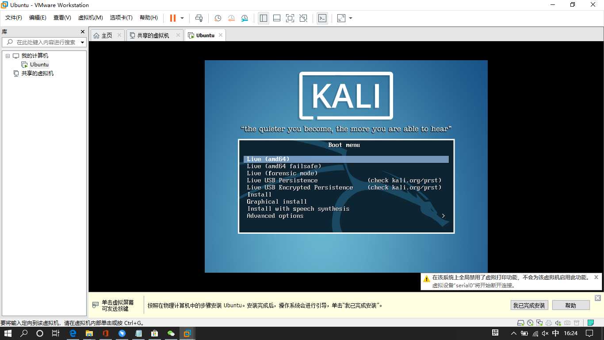
Task: Click the CD/DVD device status icon
Action: [530, 323]
